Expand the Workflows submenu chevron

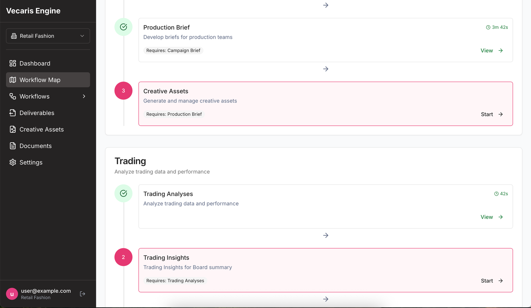84,96
